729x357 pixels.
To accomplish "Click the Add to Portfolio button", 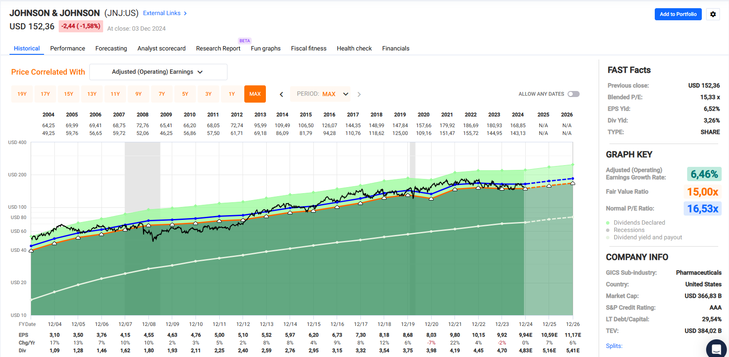I will tap(678, 14).
